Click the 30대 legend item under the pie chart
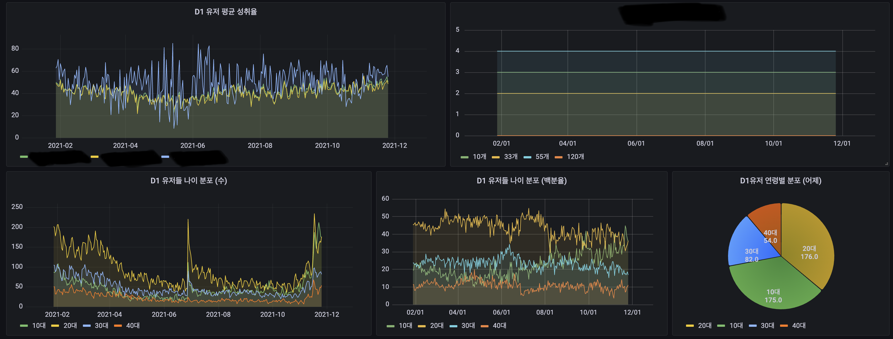 click(767, 325)
